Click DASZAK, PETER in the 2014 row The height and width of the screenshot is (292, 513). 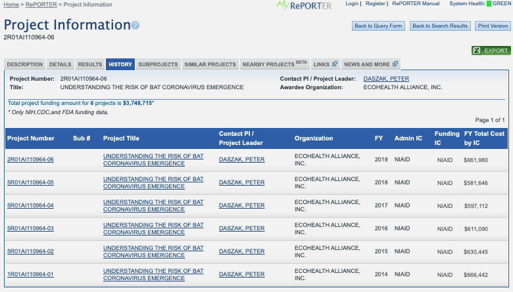242,274
